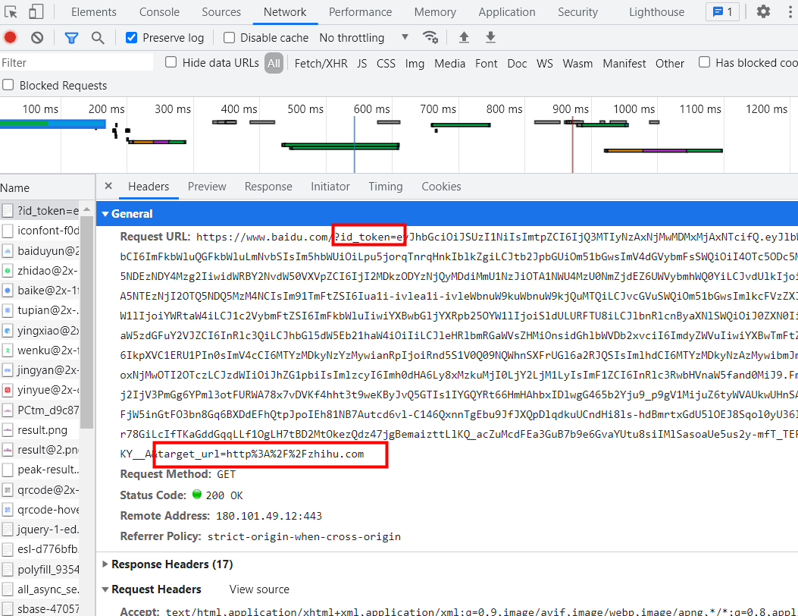Toggle the device toolbar icon

pos(36,12)
